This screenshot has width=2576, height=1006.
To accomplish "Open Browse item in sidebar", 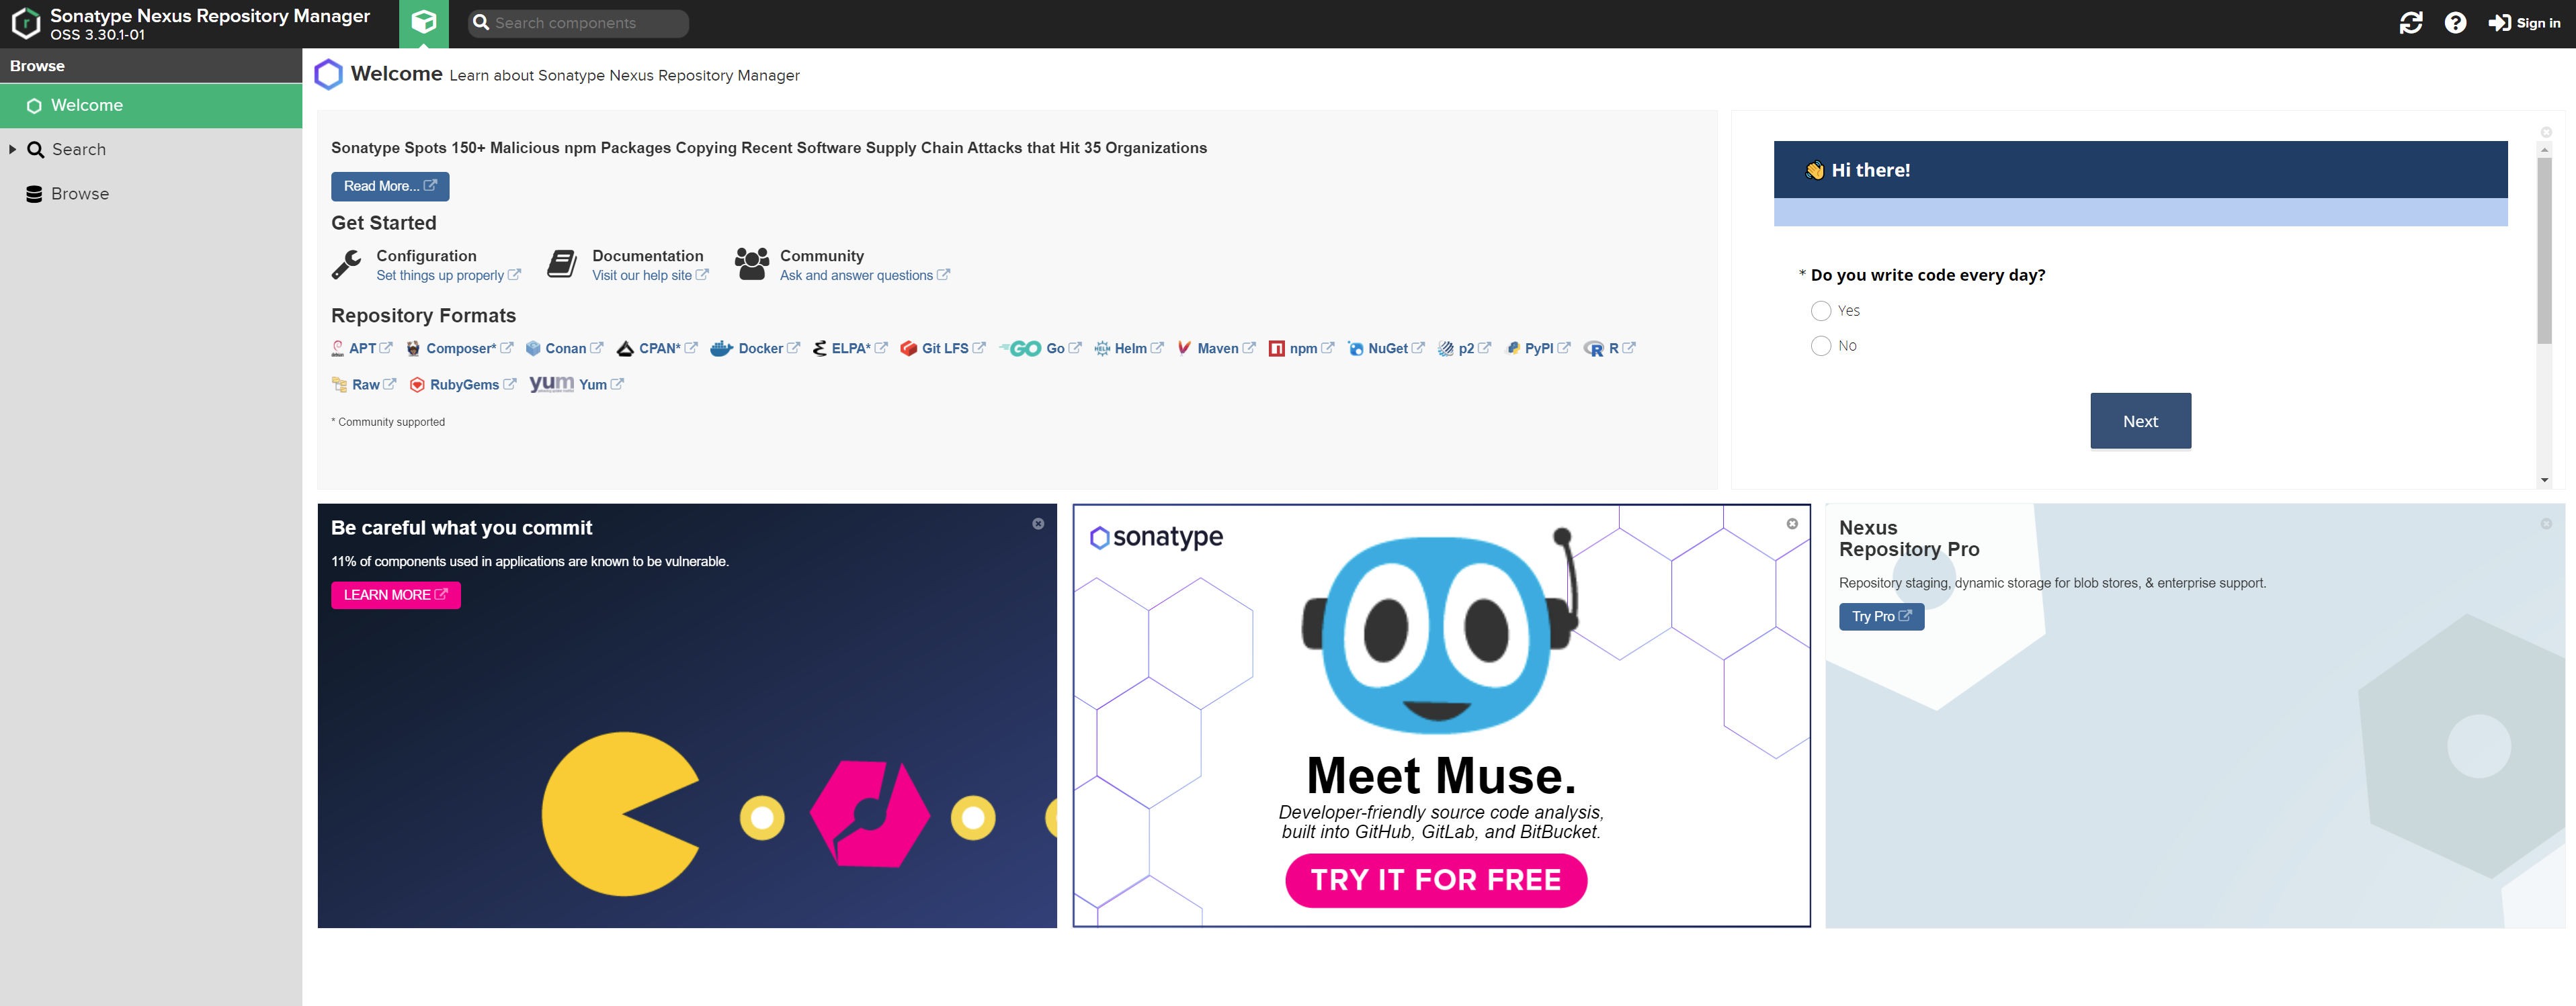I will tap(80, 194).
